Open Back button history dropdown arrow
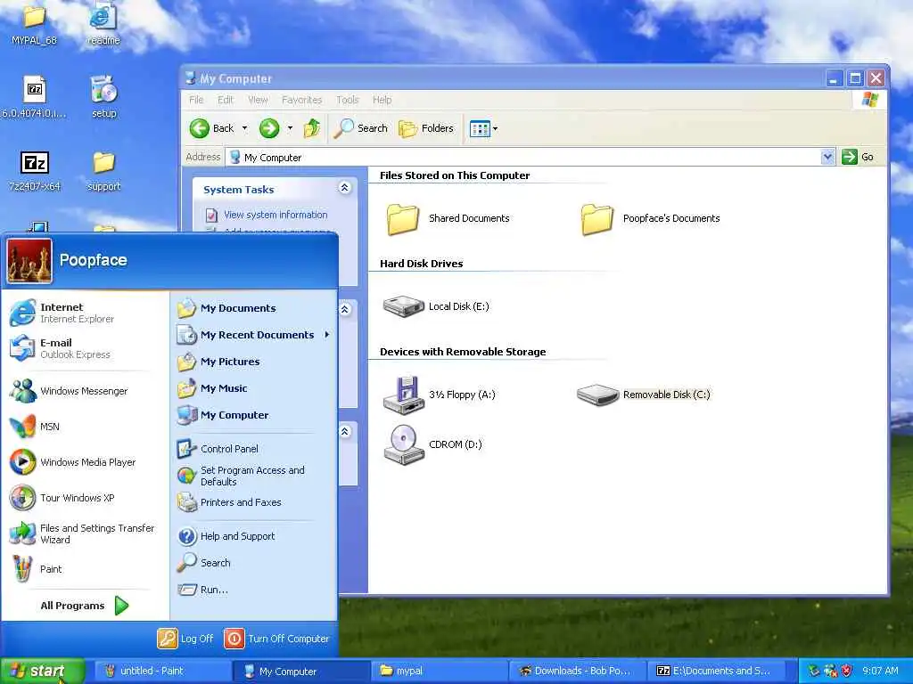This screenshot has width=913, height=684. (x=244, y=128)
